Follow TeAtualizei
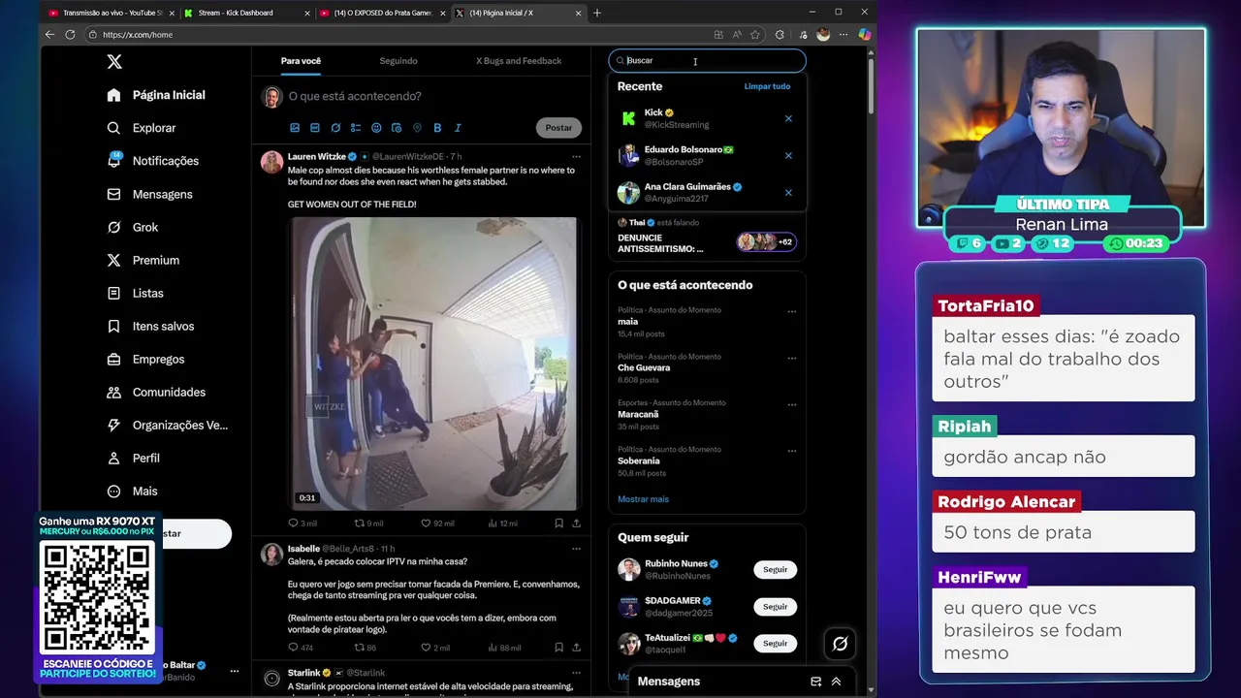Screen dimensions: 1241x698 pyautogui.click(x=775, y=644)
